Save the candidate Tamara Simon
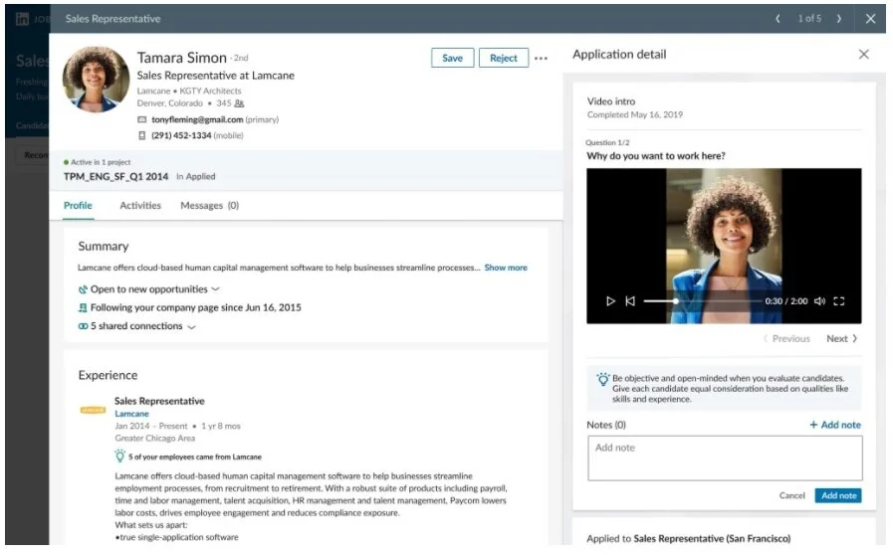The width and height of the screenshot is (893, 555). 452,58
